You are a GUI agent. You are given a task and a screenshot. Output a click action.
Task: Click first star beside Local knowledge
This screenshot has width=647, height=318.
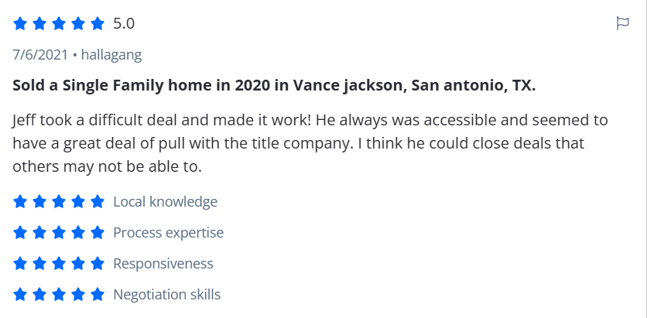pos(20,202)
